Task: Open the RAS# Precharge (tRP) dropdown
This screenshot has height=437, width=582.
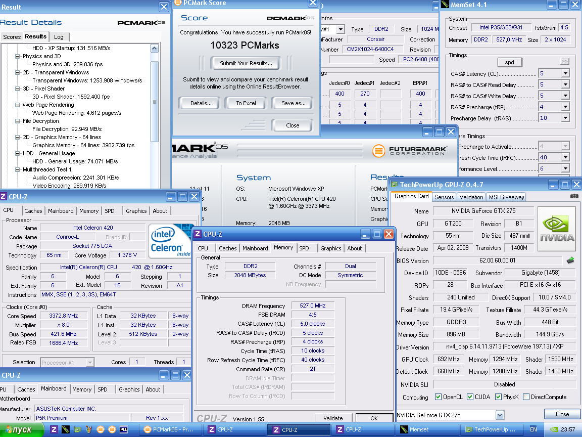Action: [x=565, y=107]
